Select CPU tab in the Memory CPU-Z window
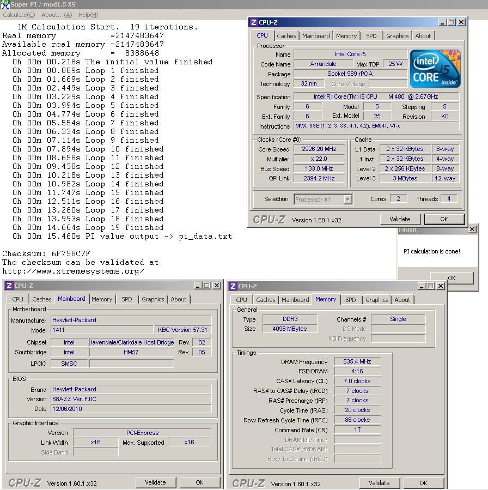This screenshot has height=490, width=488. [x=241, y=300]
